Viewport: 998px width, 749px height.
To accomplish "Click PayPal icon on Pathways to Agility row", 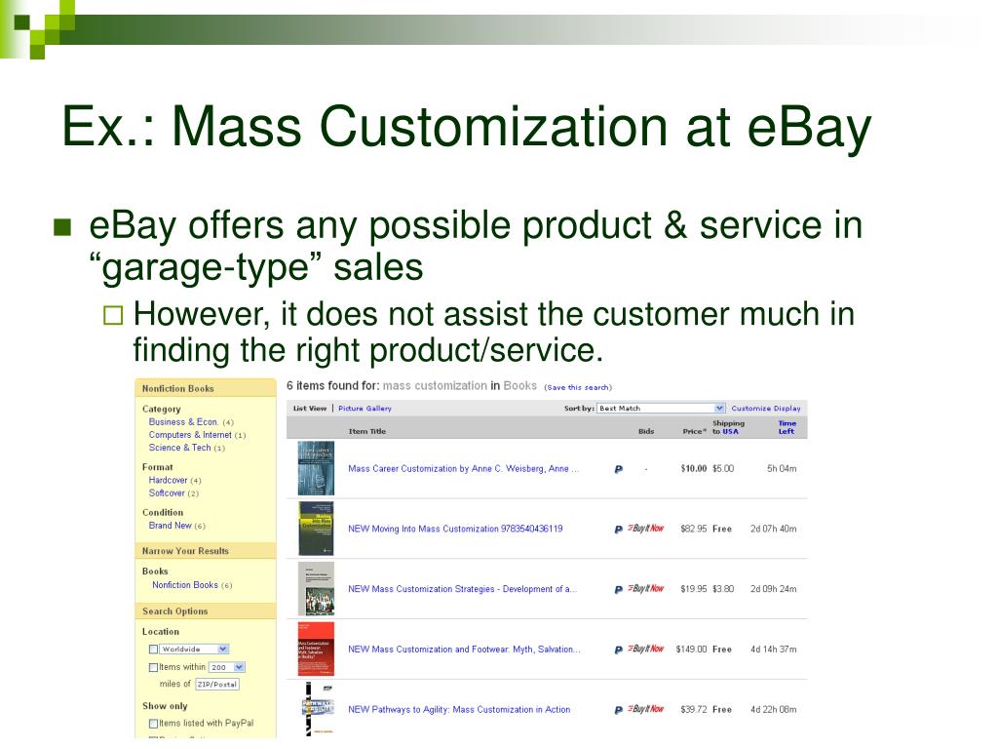I will (618, 710).
